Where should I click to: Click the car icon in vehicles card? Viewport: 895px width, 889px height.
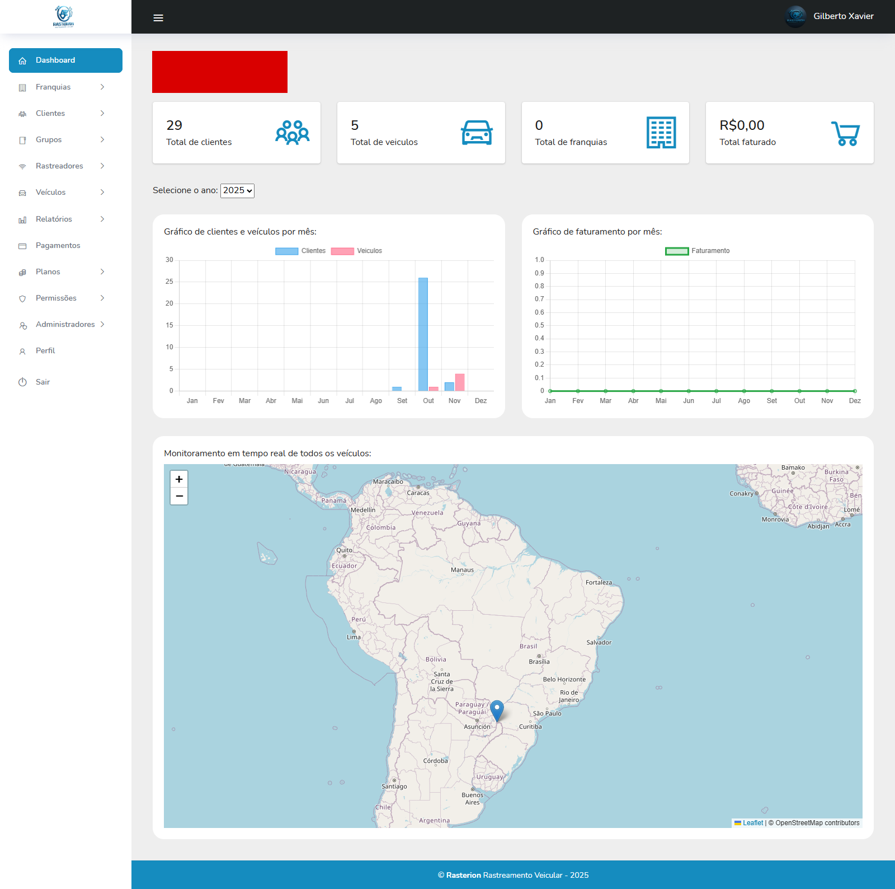[477, 133]
